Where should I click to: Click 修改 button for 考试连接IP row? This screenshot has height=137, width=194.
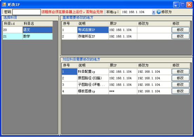click(x=180, y=30)
